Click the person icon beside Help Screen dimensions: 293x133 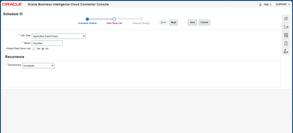[260, 4]
